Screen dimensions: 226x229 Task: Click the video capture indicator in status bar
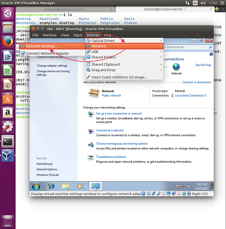(174, 194)
